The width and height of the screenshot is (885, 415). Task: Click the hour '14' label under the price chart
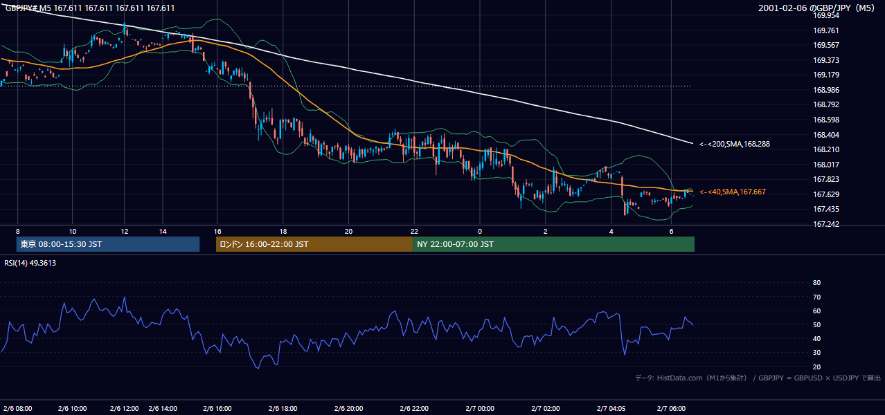pos(162,231)
